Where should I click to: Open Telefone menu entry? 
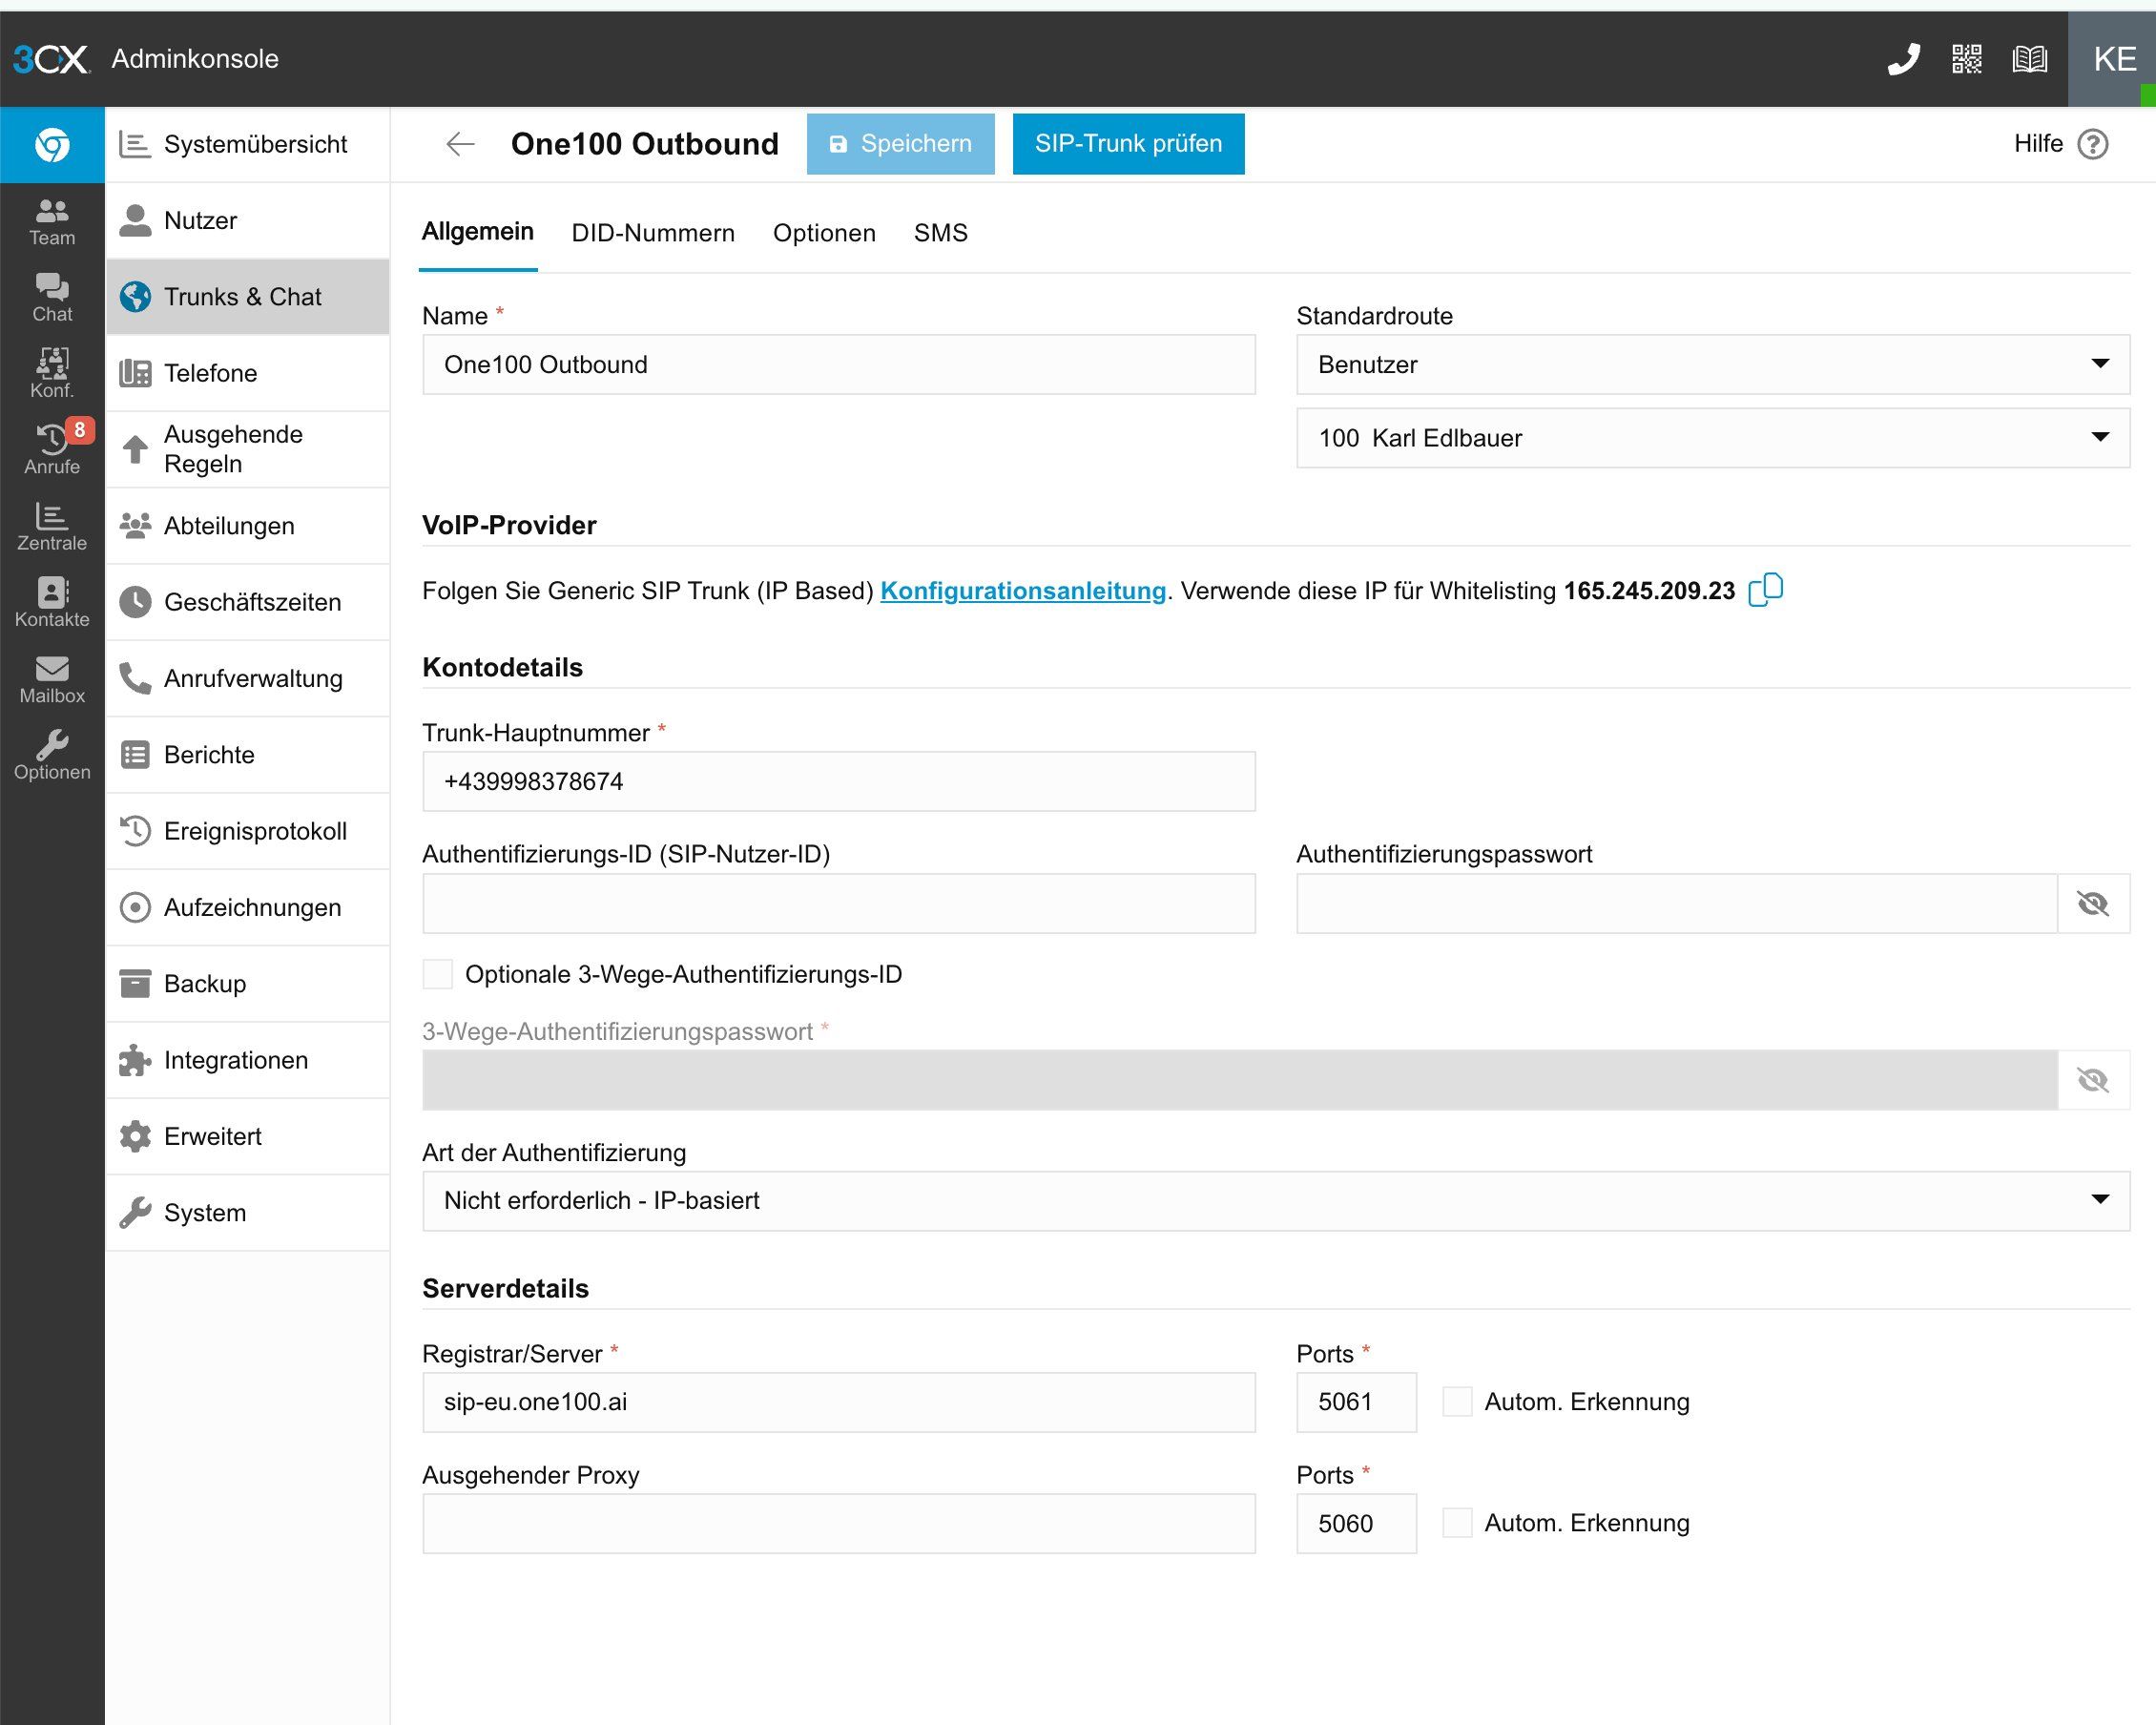pos(247,373)
